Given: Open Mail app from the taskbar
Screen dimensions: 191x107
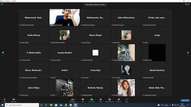Looking at the screenshot, I should point(61,105).
